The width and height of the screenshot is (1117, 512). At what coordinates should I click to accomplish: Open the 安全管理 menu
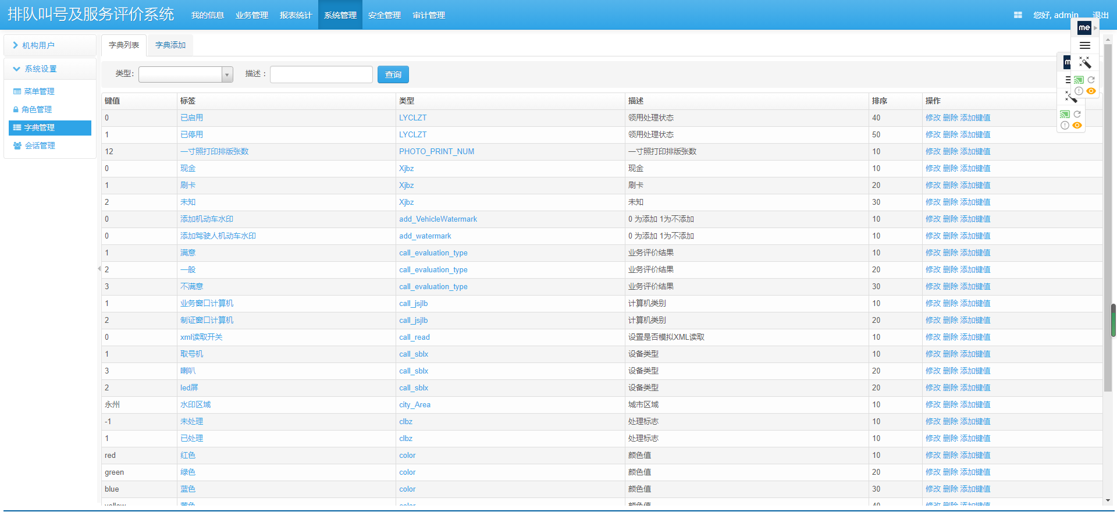(x=385, y=15)
